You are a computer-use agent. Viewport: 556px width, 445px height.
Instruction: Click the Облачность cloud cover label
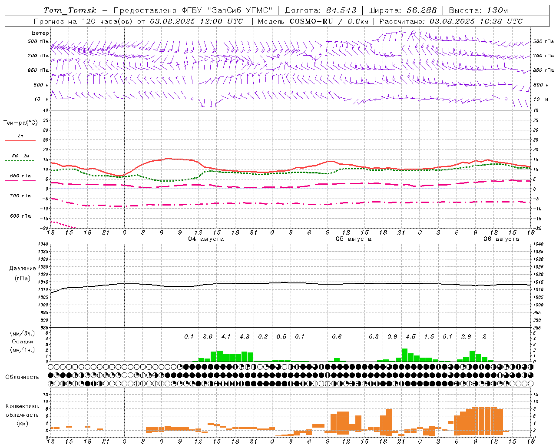22,377
